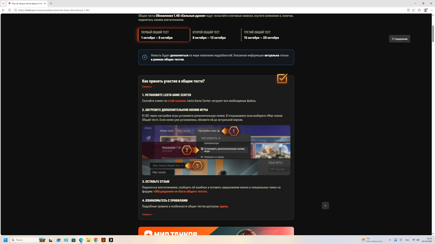Open the 'Содержание' contents button

coord(399,39)
